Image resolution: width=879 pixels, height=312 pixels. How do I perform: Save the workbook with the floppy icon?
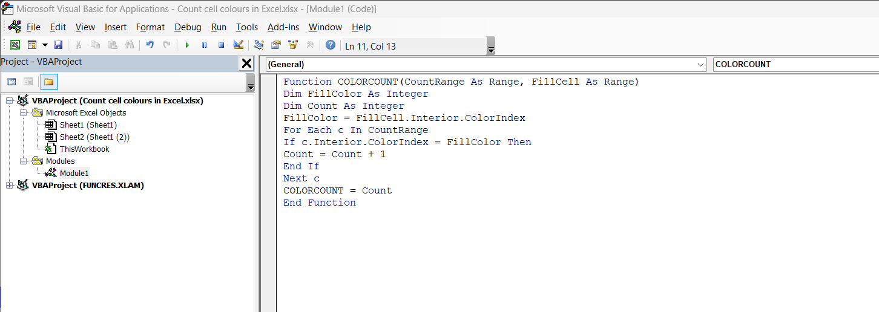[58, 45]
